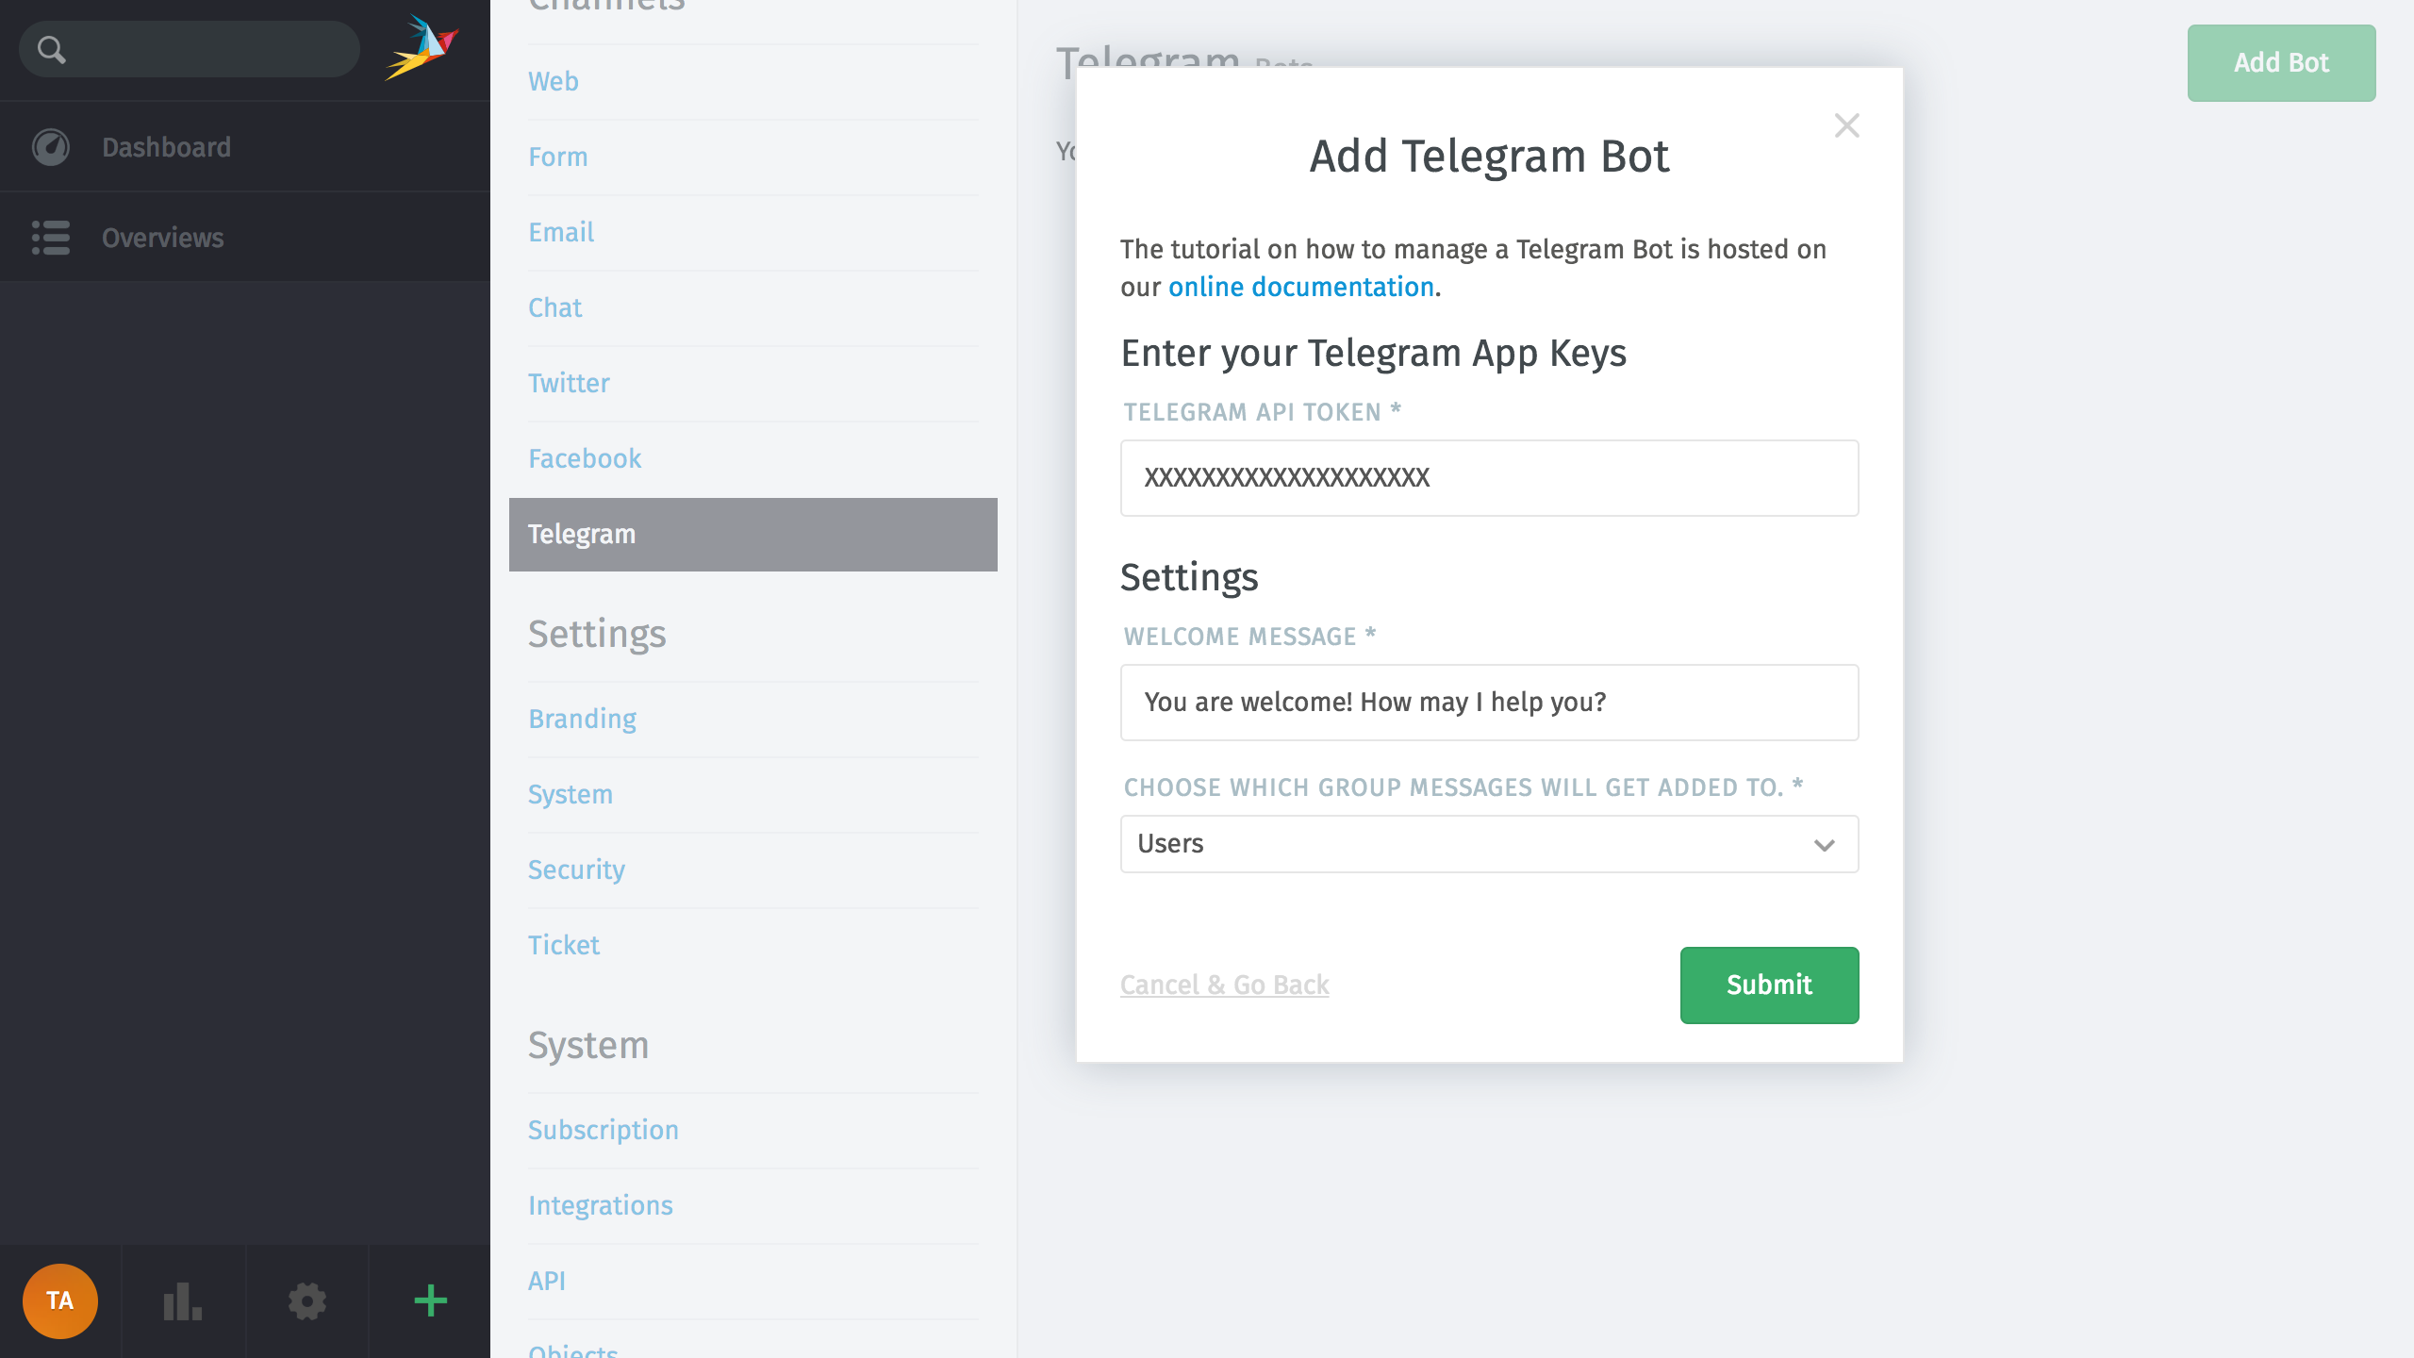Submit the Telegram bot form

coord(1769,985)
